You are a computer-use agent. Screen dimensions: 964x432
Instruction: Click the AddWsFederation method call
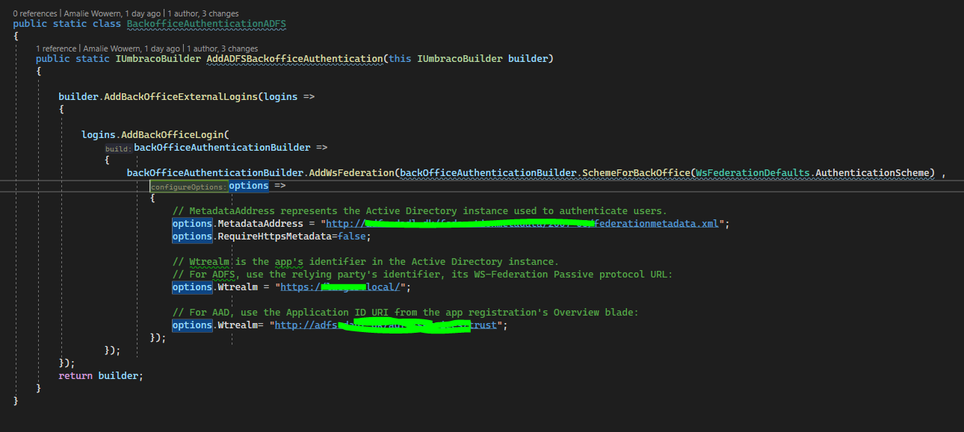point(351,173)
